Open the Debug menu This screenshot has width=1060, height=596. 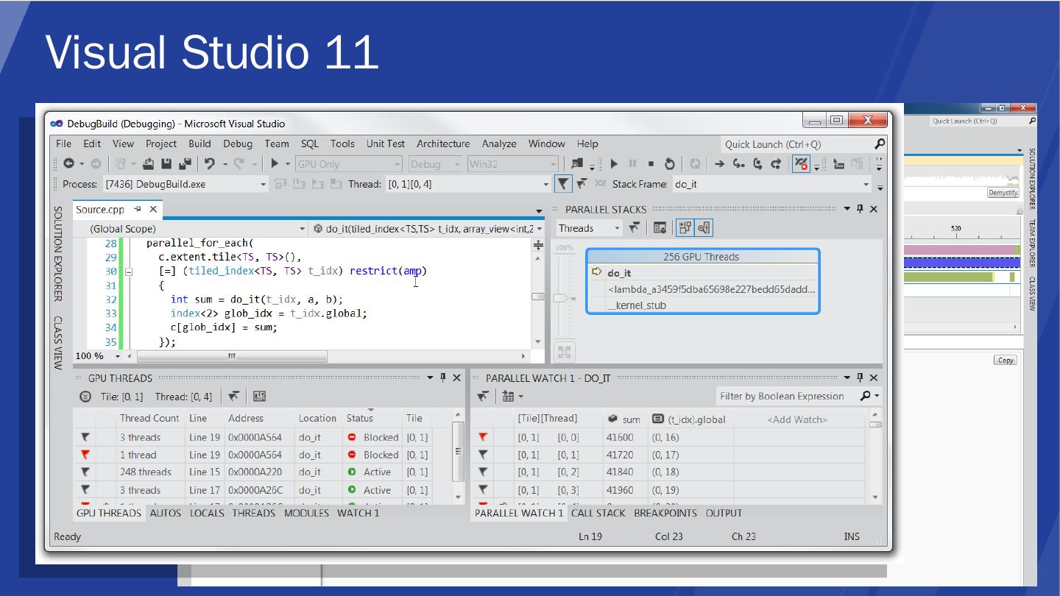tap(237, 144)
